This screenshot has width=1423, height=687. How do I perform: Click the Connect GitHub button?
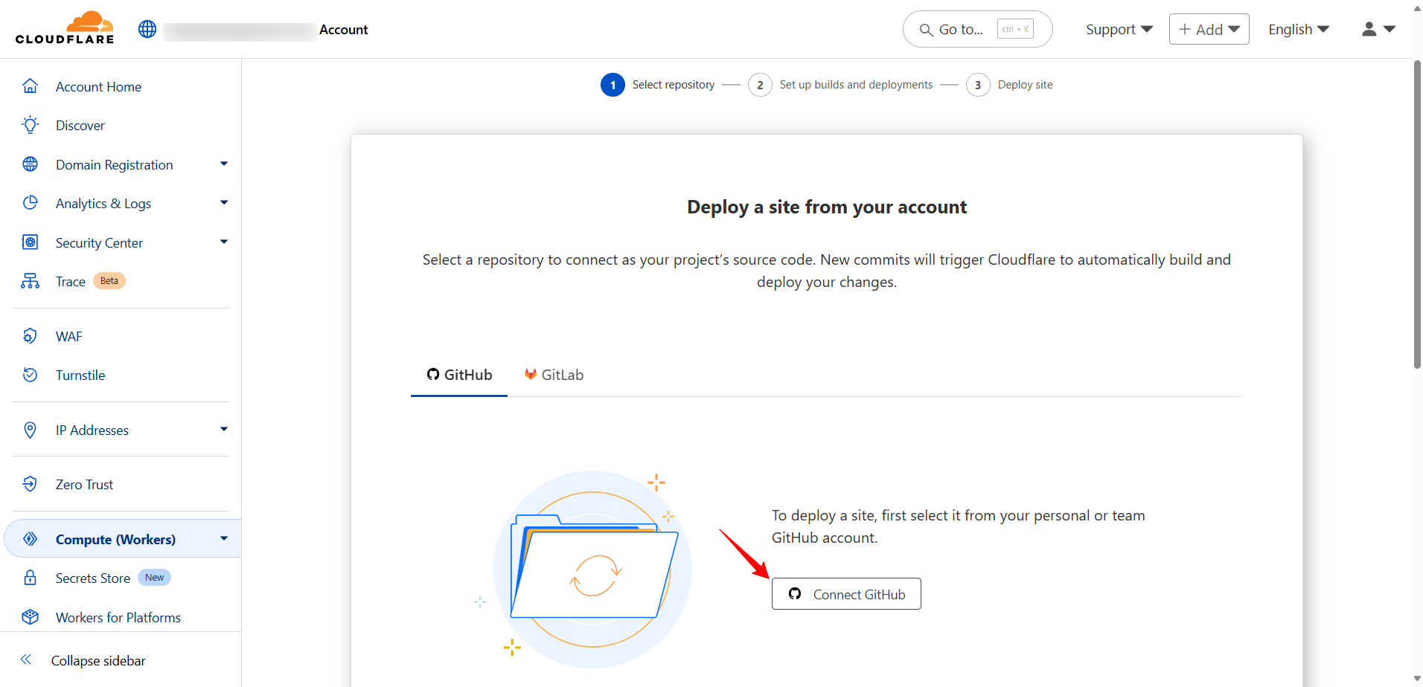(846, 594)
